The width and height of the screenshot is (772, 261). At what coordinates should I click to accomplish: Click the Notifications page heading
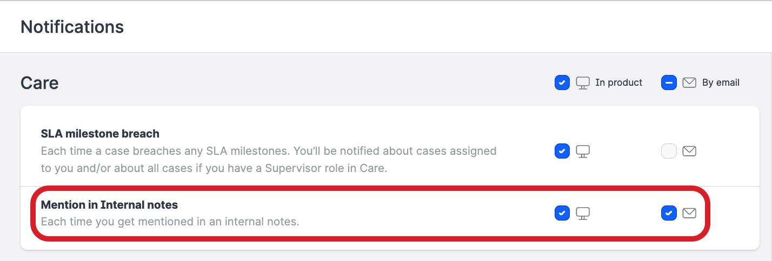(x=72, y=26)
